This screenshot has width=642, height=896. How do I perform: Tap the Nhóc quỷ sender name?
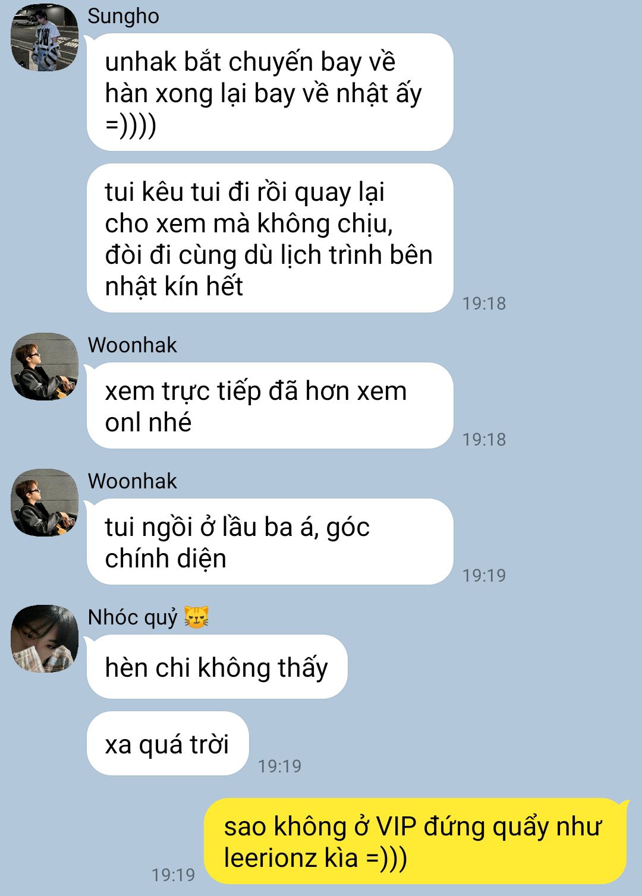click(x=133, y=617)
